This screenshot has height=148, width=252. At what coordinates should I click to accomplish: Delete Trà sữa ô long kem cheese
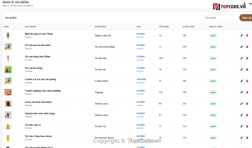click(x=247, y=138)
